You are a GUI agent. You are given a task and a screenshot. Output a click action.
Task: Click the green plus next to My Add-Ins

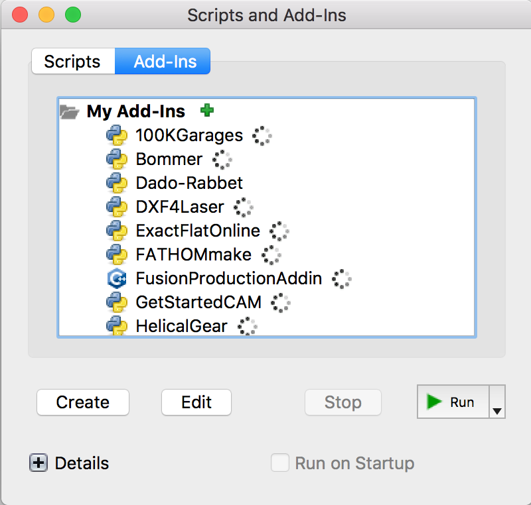(x=207, y=110)
